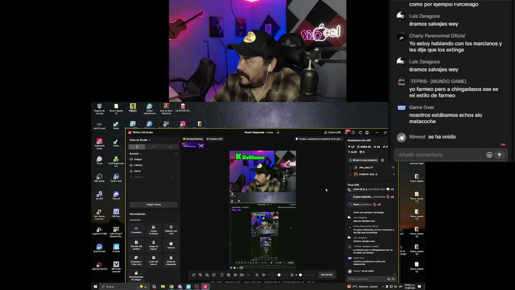This screenshot has height=290, width=515.
Task: Open the Cofre del tesoro tool
Action: coord(153,260)
